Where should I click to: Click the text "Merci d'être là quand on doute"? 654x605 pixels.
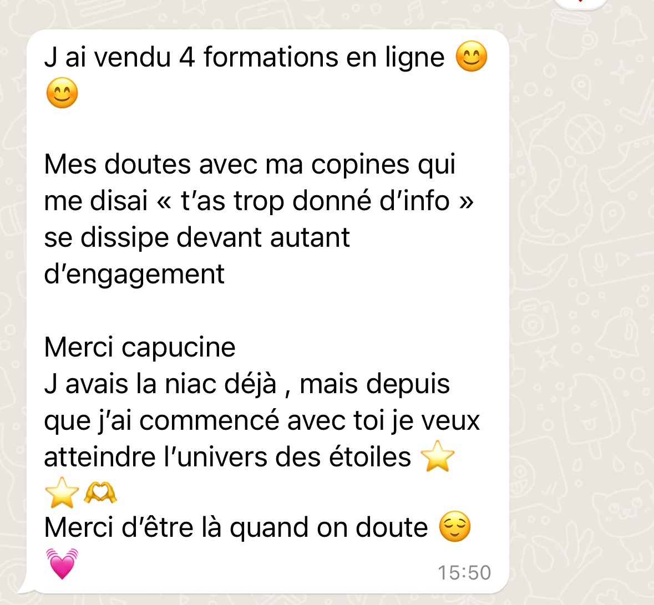tap(236, 528)
